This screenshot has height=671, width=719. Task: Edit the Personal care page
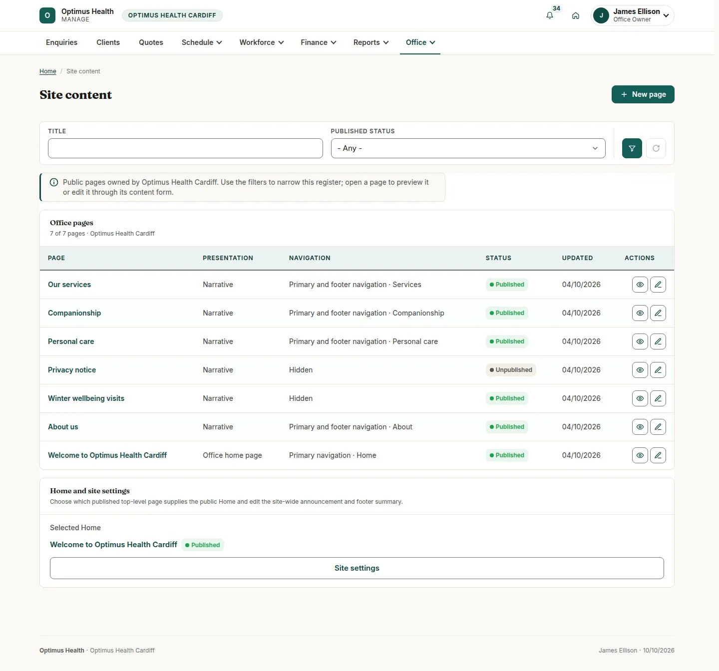(658, 341)
